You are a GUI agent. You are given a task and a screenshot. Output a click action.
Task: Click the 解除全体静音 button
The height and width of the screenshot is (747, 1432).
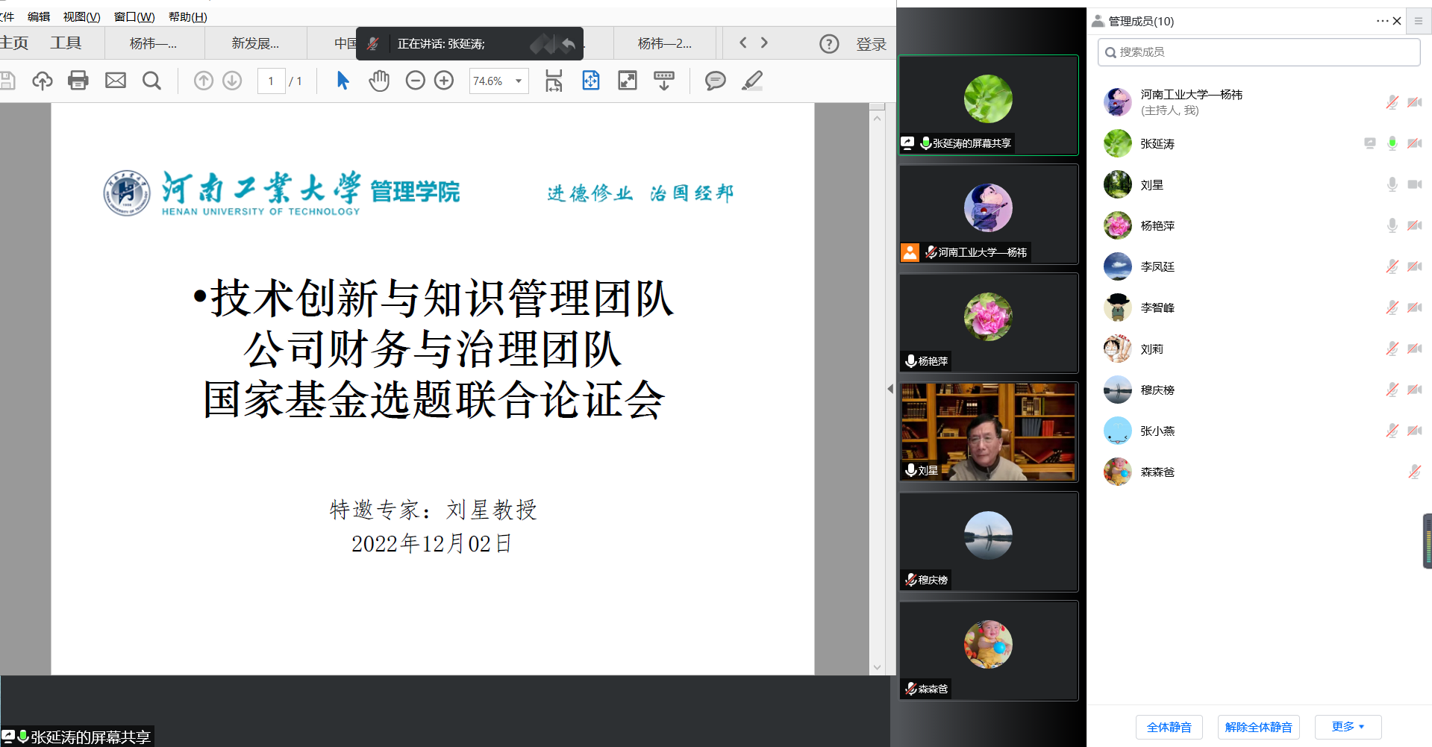tap(1258, 727)
